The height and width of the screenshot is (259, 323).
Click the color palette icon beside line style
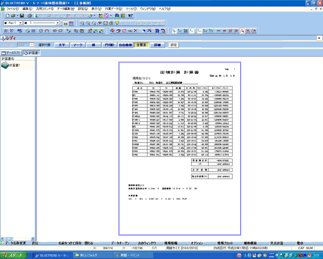[66, 23]
